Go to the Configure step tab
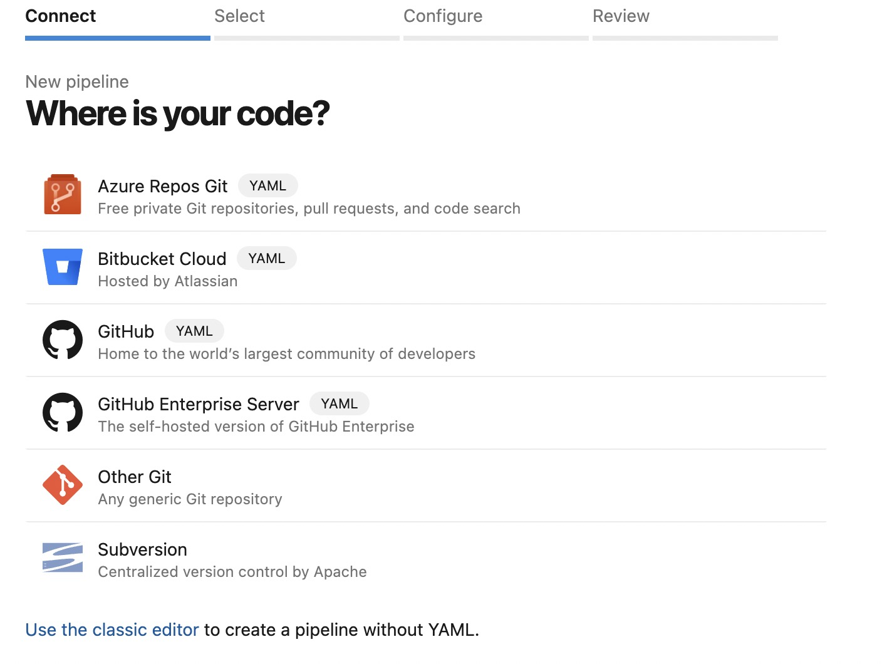882x664 pixels. point(443,16)
